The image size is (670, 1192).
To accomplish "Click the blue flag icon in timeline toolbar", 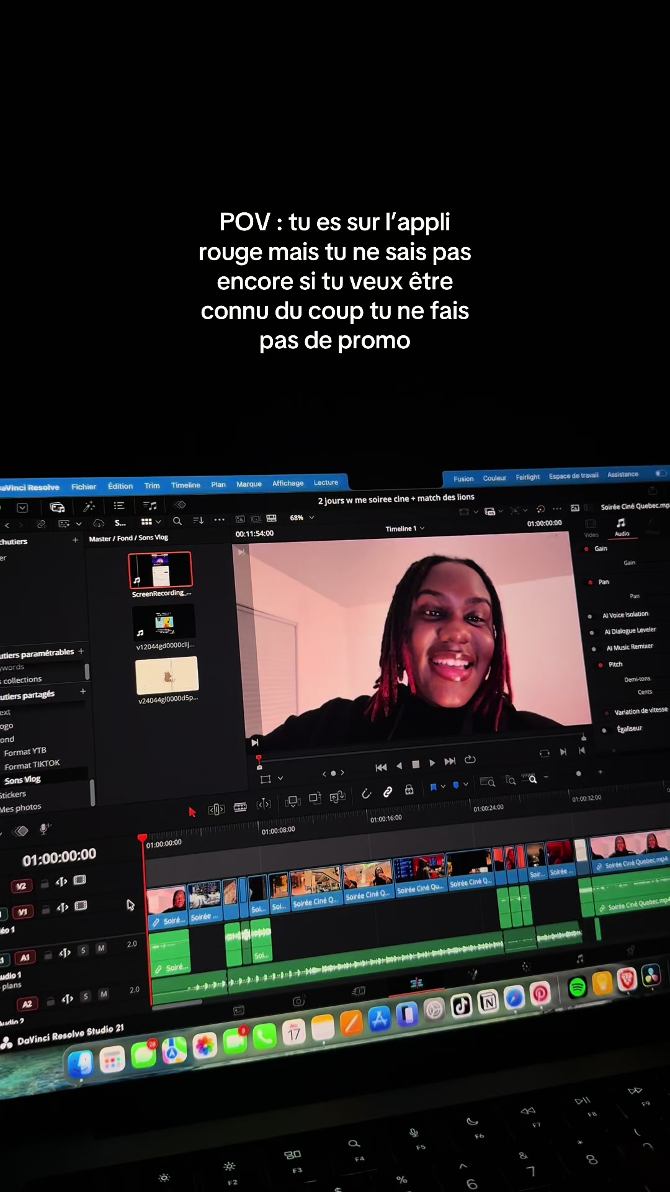I will 433,787.
